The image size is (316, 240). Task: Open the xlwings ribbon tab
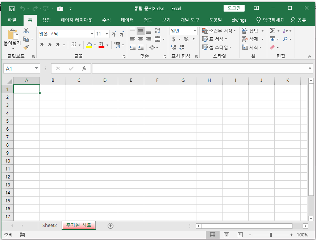[x=239, y=20]
